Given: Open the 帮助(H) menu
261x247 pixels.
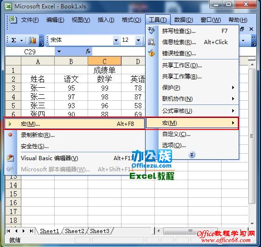Looking at the screenshot, I should point(238,20).
